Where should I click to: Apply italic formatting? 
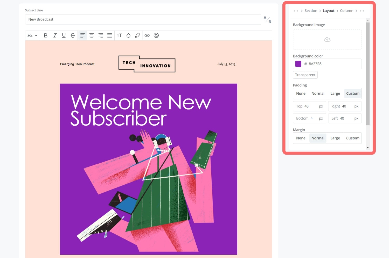coord(55,35)
